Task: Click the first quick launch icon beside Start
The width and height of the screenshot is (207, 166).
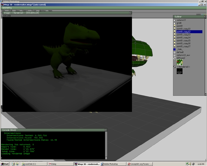Action: point(13,164)
